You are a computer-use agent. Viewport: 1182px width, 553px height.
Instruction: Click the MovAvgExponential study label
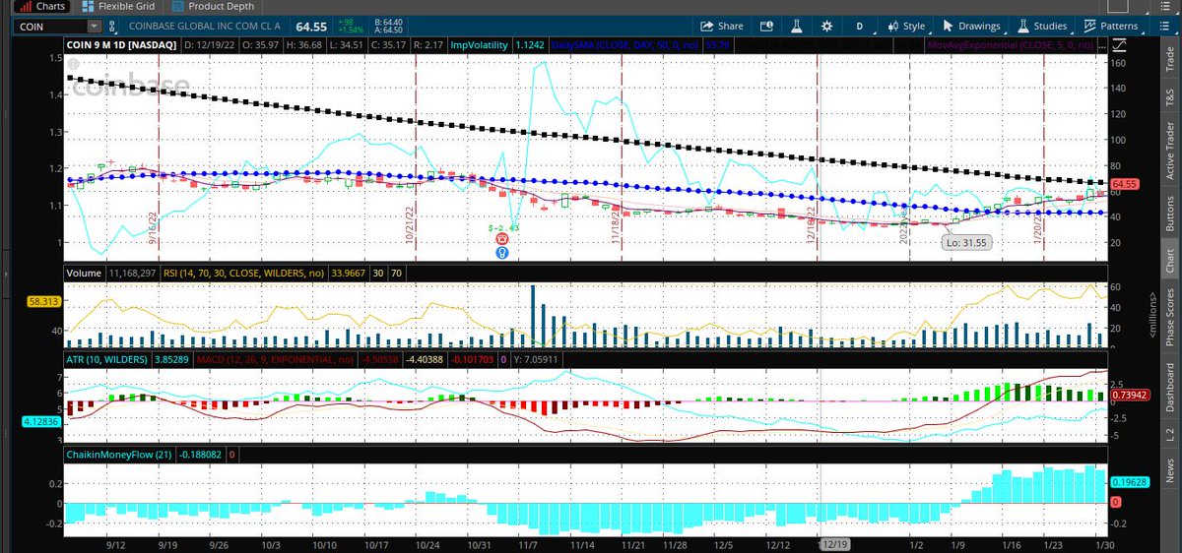pyautogui.click(x=1009, y=45)
